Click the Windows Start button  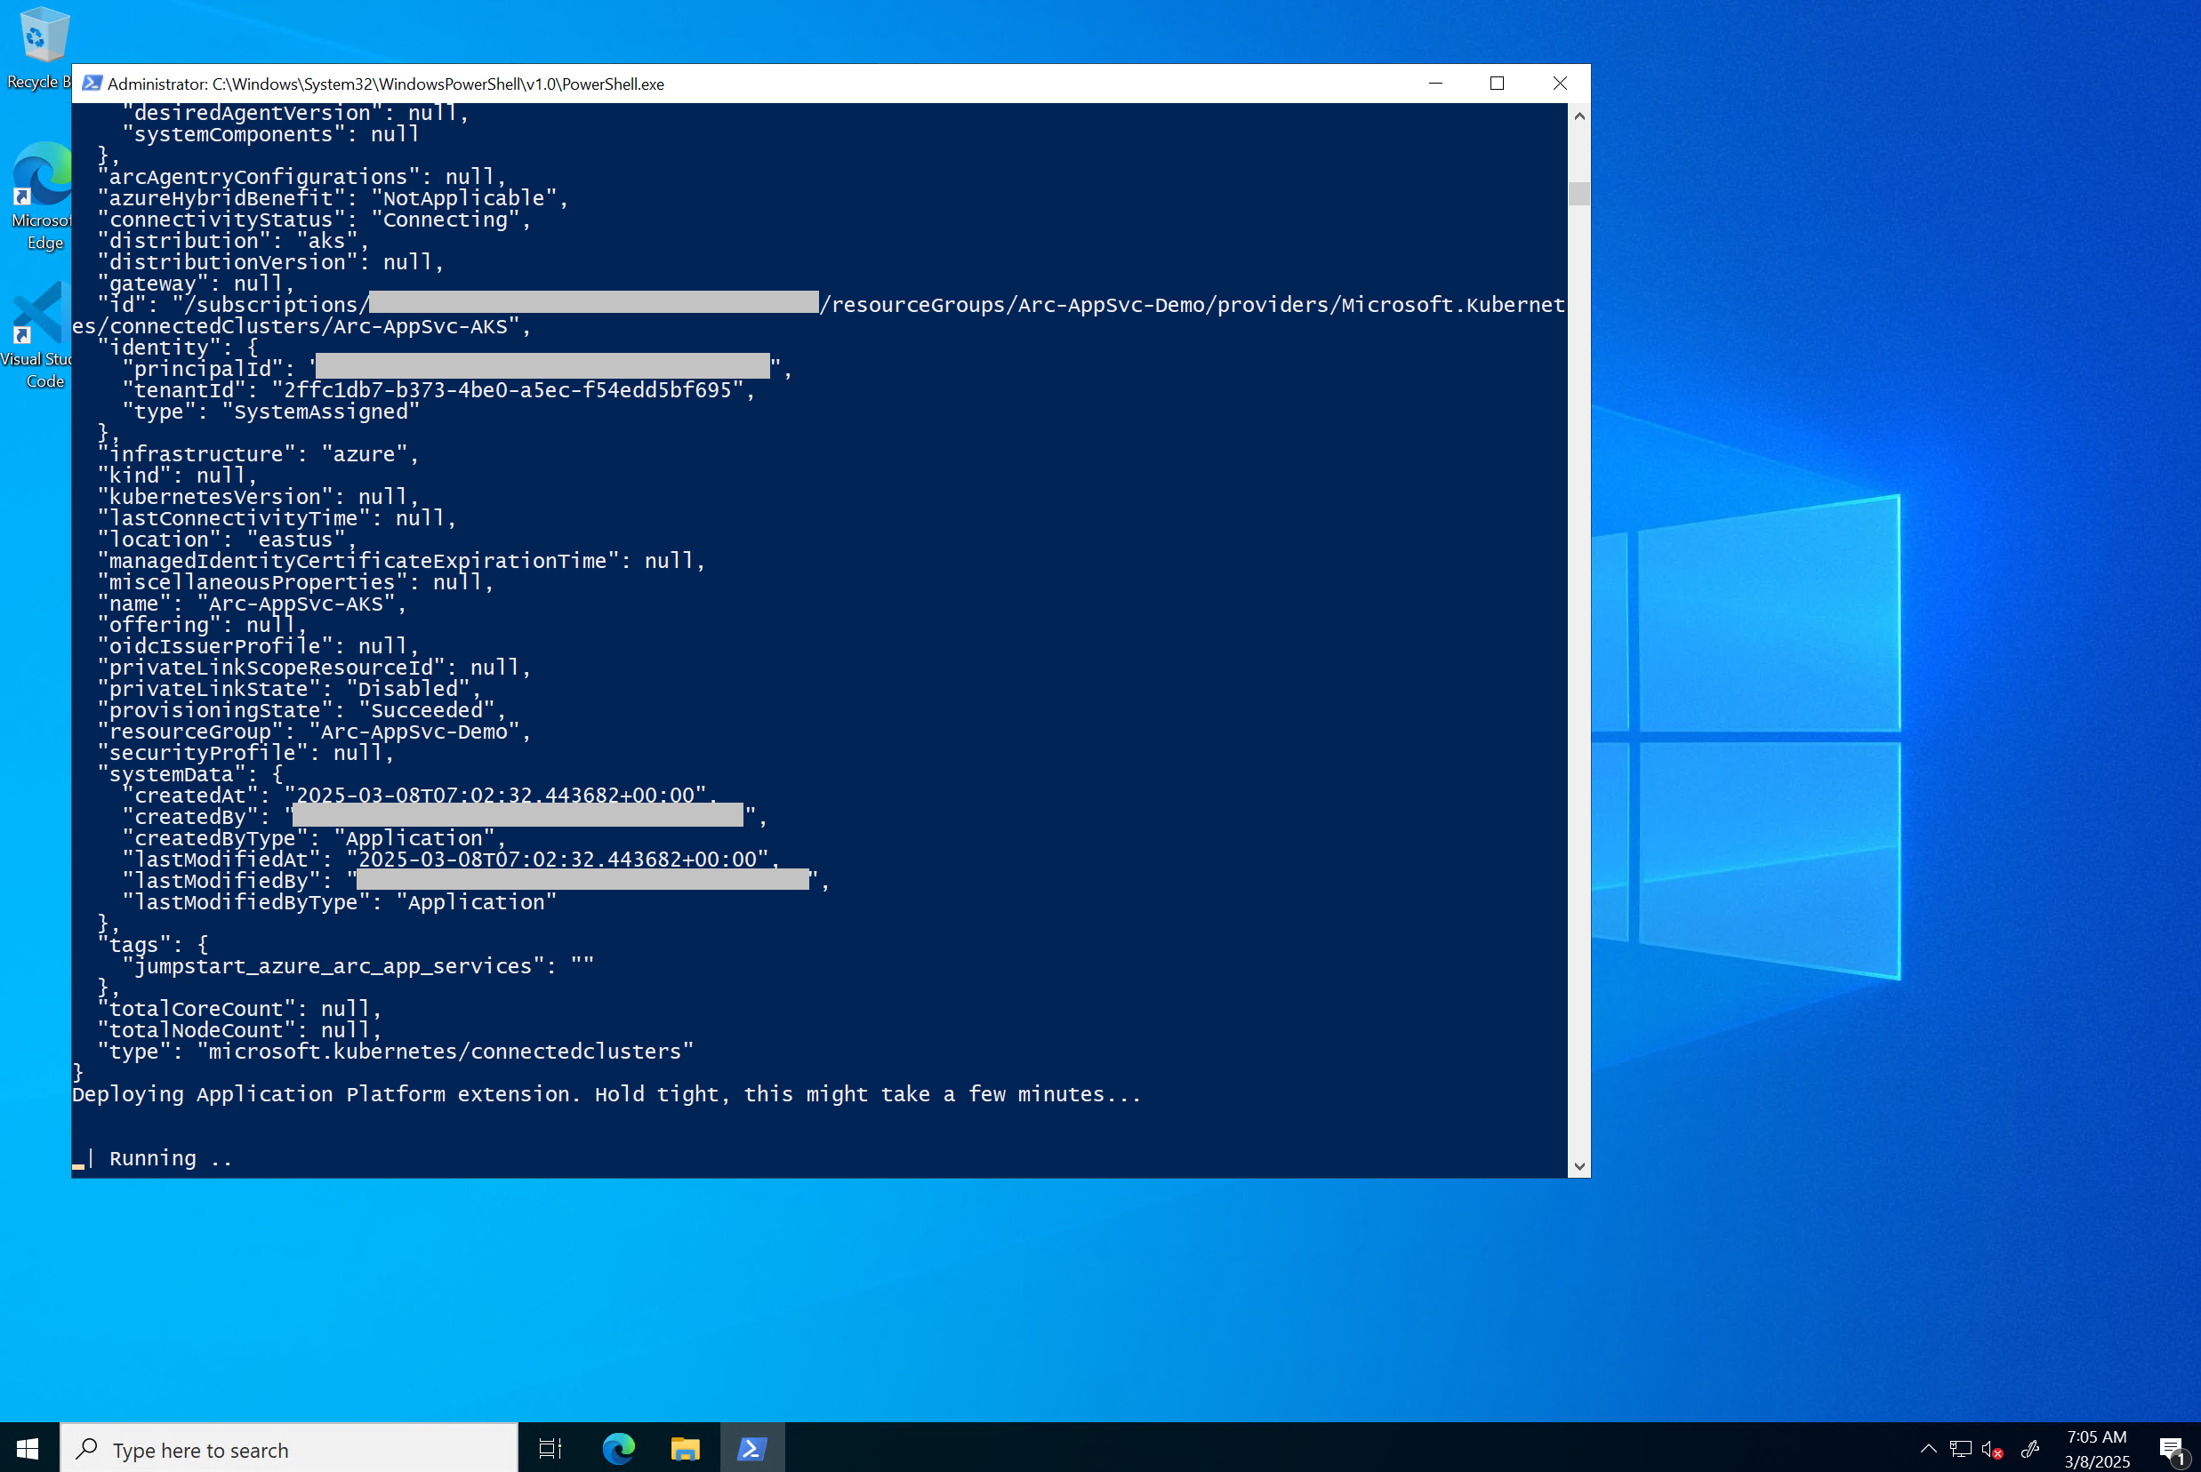coord(28,1449)
